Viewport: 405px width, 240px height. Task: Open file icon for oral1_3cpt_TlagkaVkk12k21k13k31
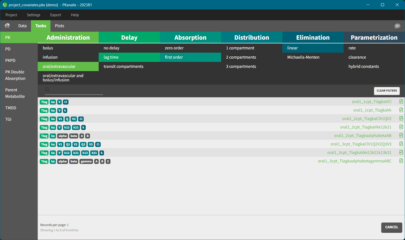click(x=401, y=152)
